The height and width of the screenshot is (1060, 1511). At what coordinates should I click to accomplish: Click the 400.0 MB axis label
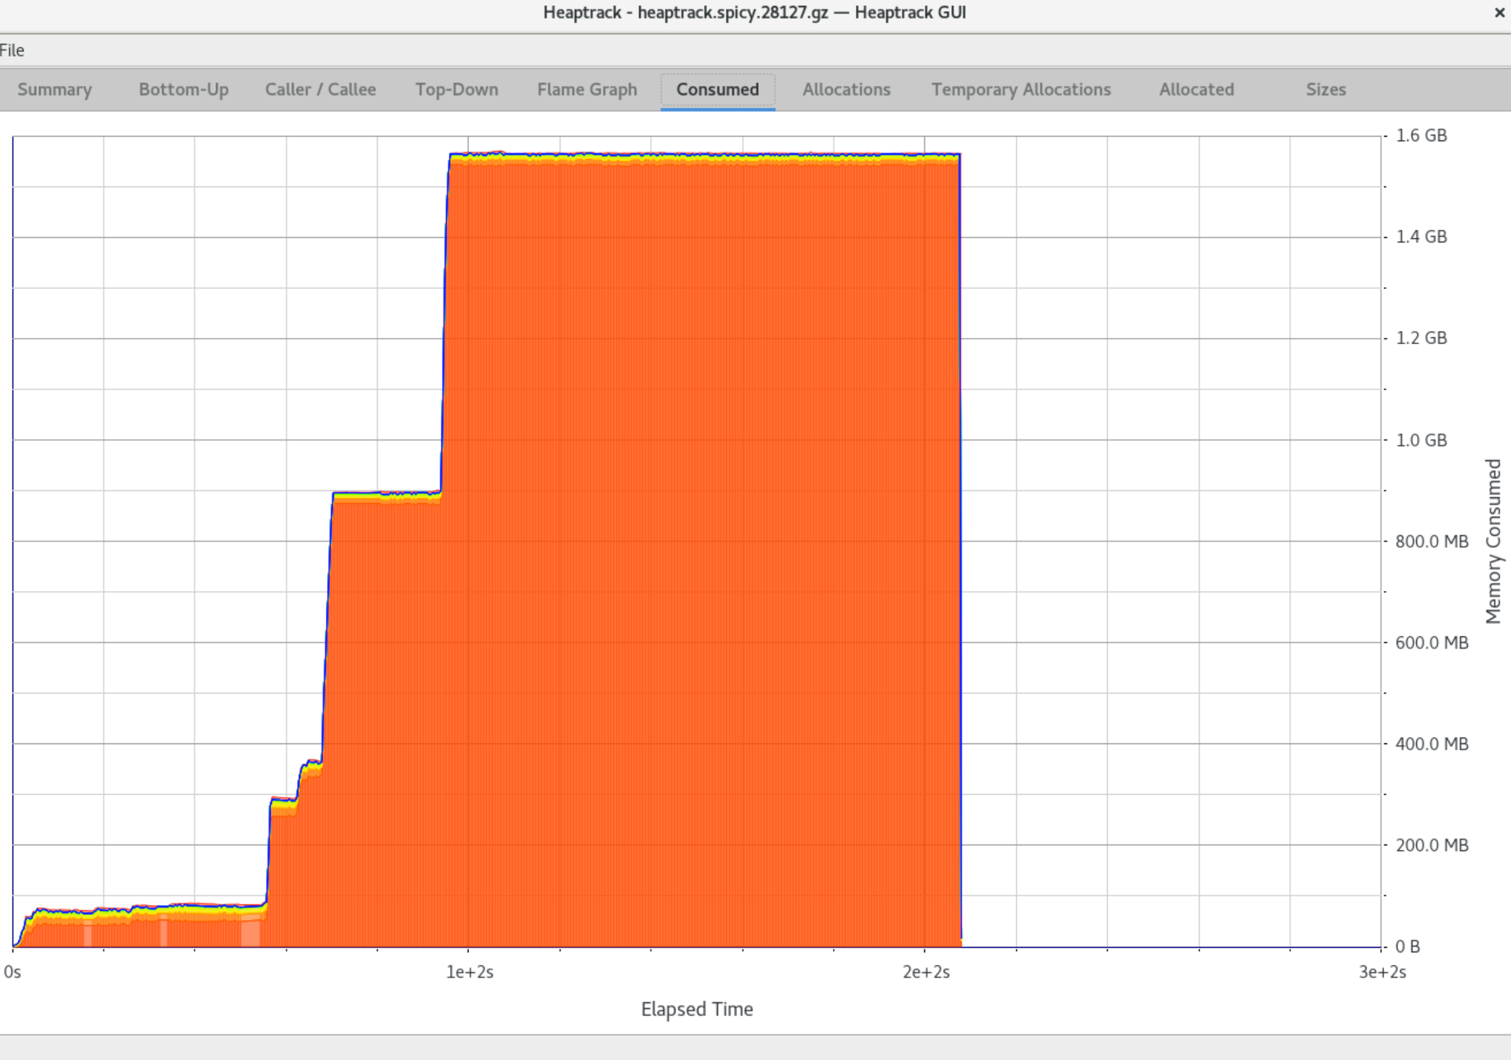pyautogui.click(x=1432, y=744)
